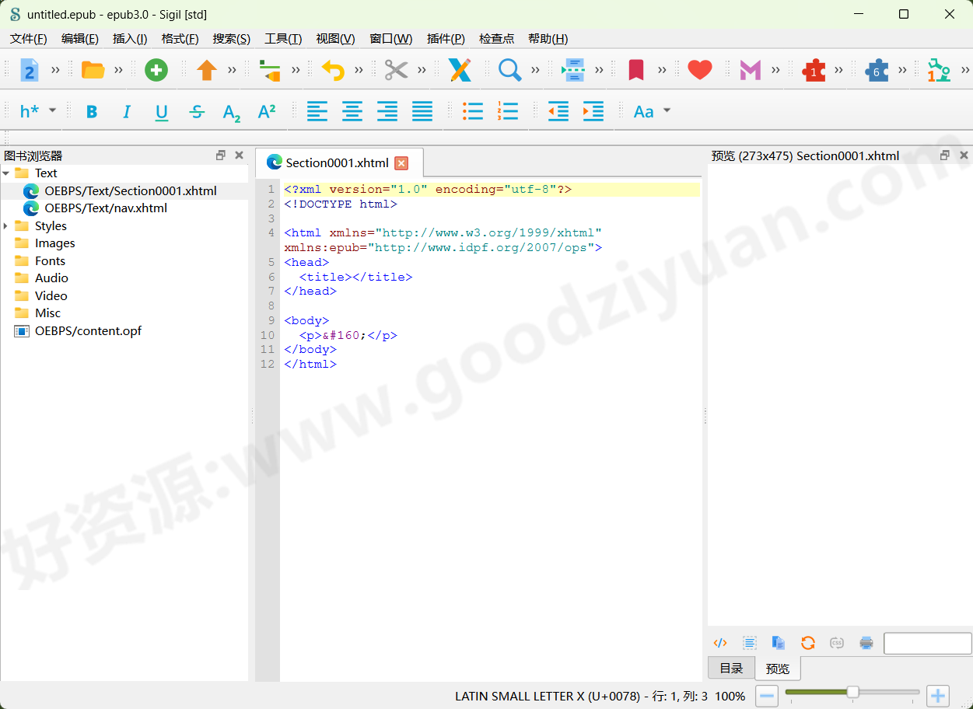Viewport: 973px width, 709px height.
Task: Toggle underline formatting
Action: (x=162, y=111)
